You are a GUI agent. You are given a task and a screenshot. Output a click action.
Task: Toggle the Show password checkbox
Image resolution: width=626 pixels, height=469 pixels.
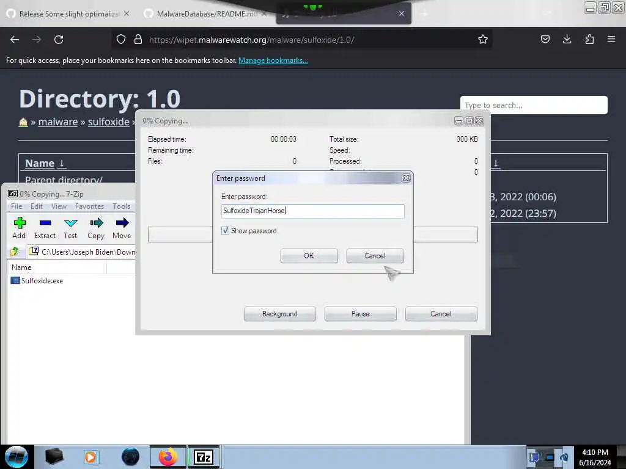point(225,230)
